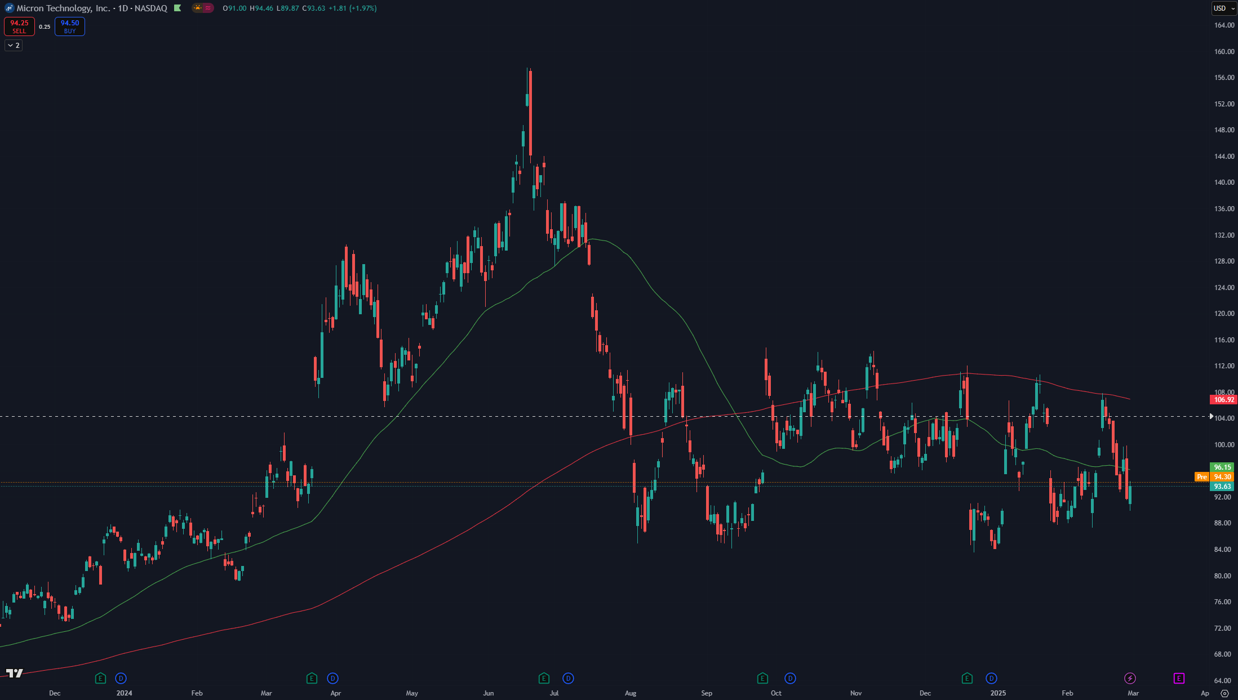Viewport: 1238px width, 700px height.
Task: Click the earnings E marker near October
Action: (x=762, y=678)
